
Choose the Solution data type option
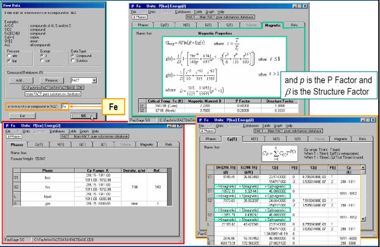[73, 61]
